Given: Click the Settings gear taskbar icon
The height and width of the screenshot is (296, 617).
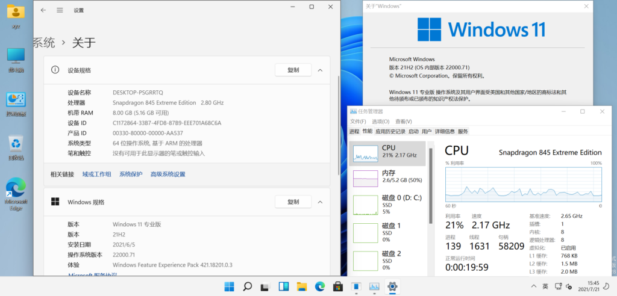Looking at the screenshot, I should [x=392, y=286].
